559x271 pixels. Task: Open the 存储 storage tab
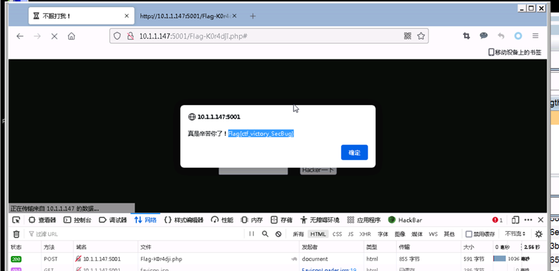pyautogui.click(x=282, y=220)
